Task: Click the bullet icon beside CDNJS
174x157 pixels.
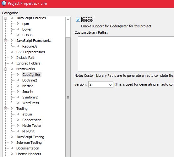Action: click(18, 35)
